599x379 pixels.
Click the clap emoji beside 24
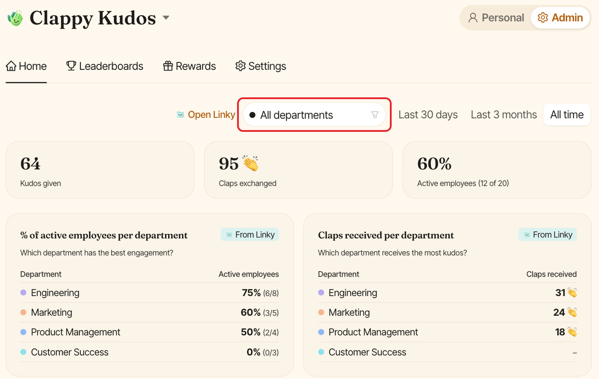[x=572, y=313]
